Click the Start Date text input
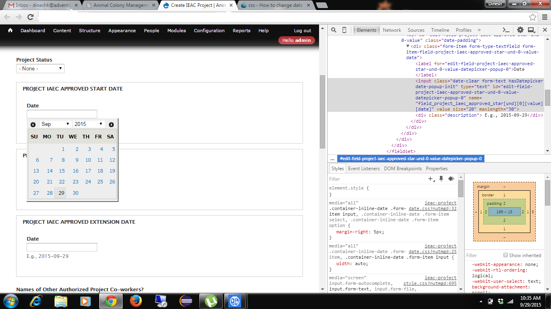This screenshot has height=309, width=551. pos(62,114)
